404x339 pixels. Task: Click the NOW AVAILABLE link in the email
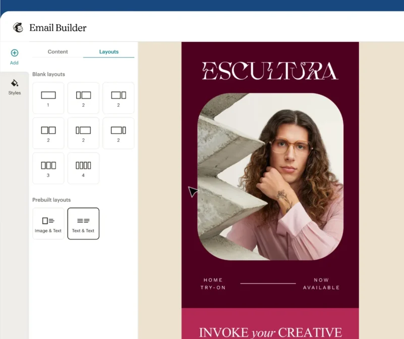point(322,283)
